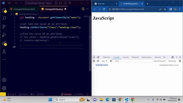Click the Colorize status bar button
The image size is (183, 103).
(x=66, y=94)
